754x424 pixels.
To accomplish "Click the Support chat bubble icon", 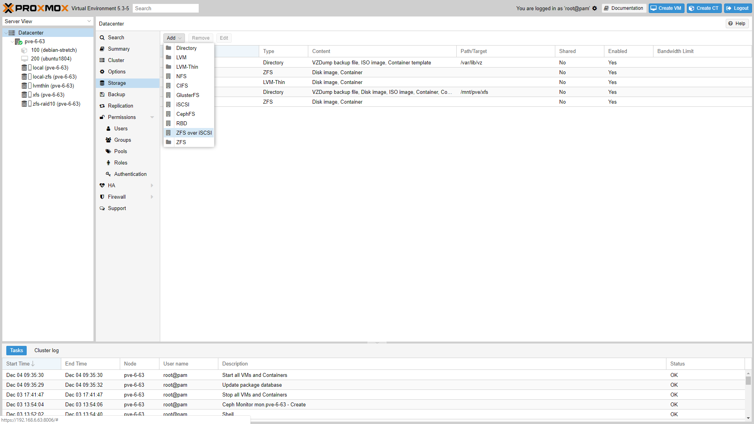I will tap(102, 208).
